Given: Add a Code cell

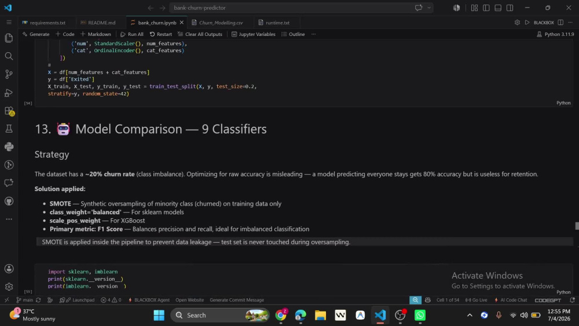Looking at the screenshot, I should tap(65, 34).
